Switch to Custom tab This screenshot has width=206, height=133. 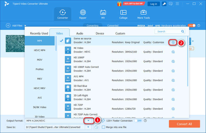(120, 33)
